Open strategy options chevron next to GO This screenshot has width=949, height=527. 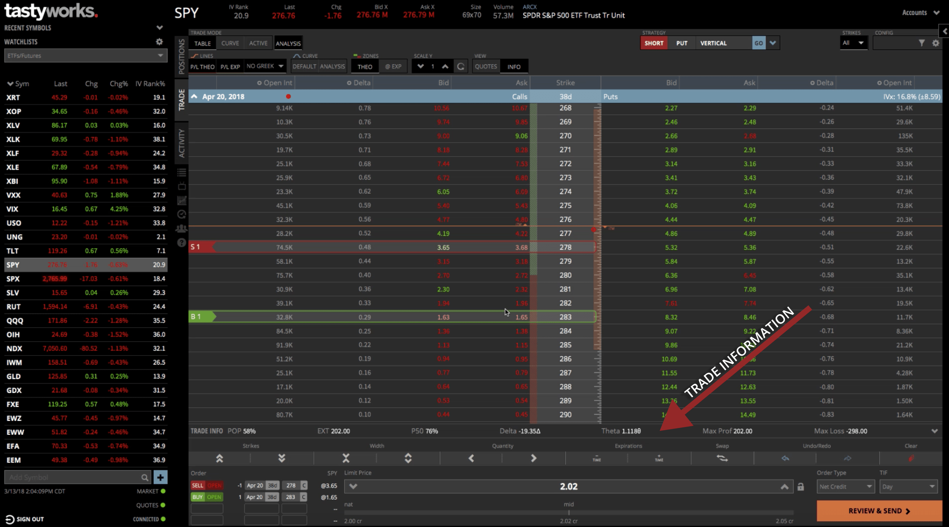point(773,43)
